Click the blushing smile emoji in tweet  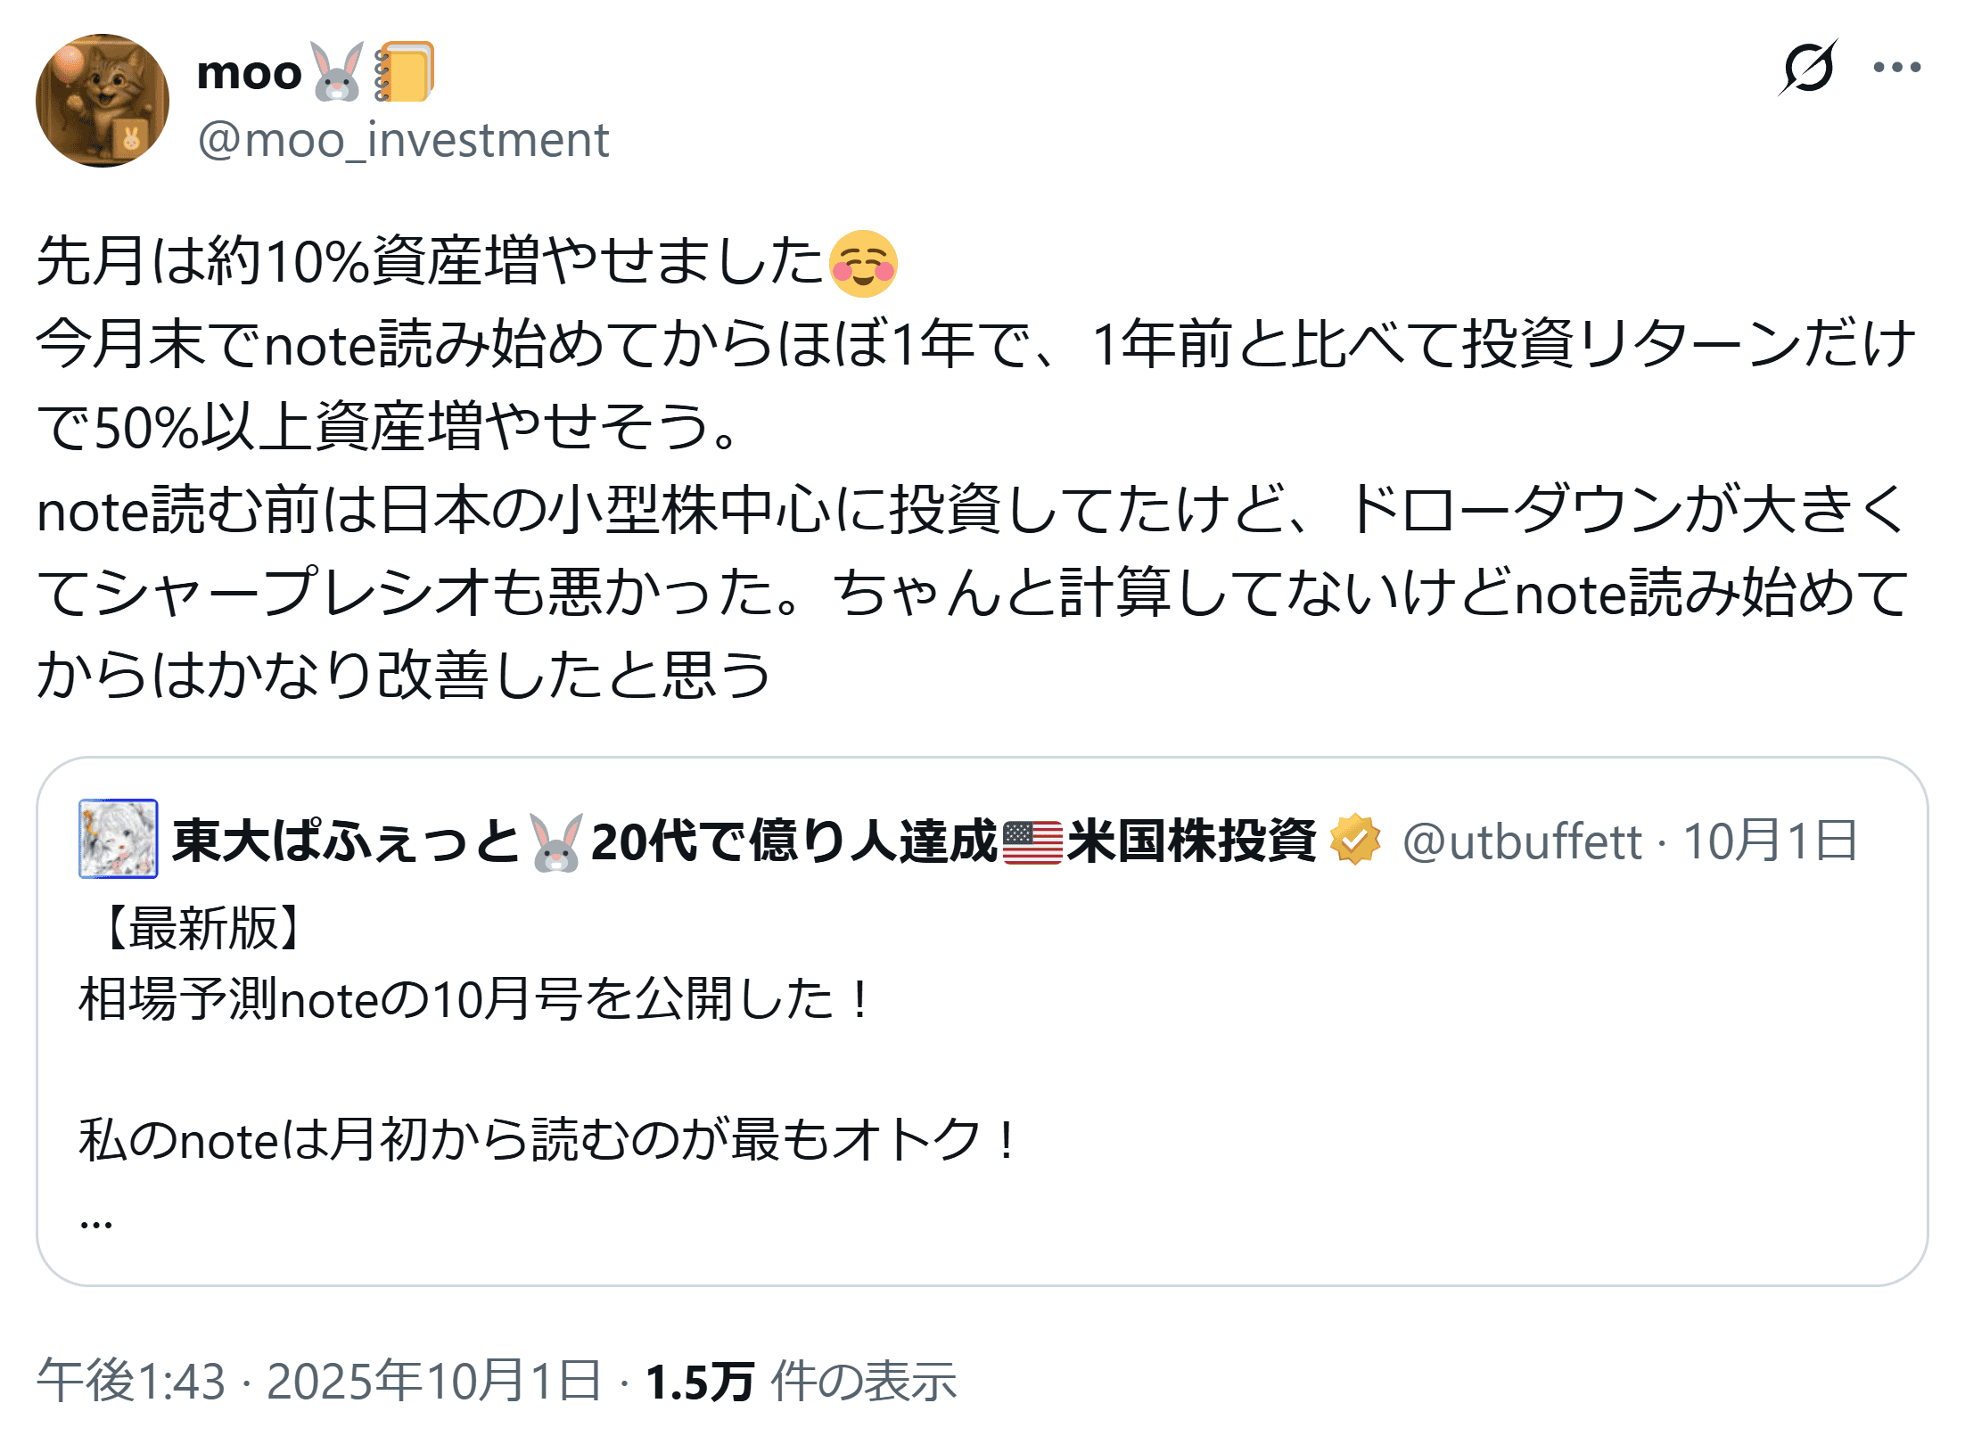pos(863,264)
